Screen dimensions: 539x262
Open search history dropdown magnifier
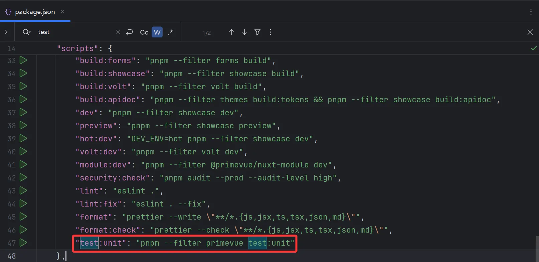coord(27,32)
